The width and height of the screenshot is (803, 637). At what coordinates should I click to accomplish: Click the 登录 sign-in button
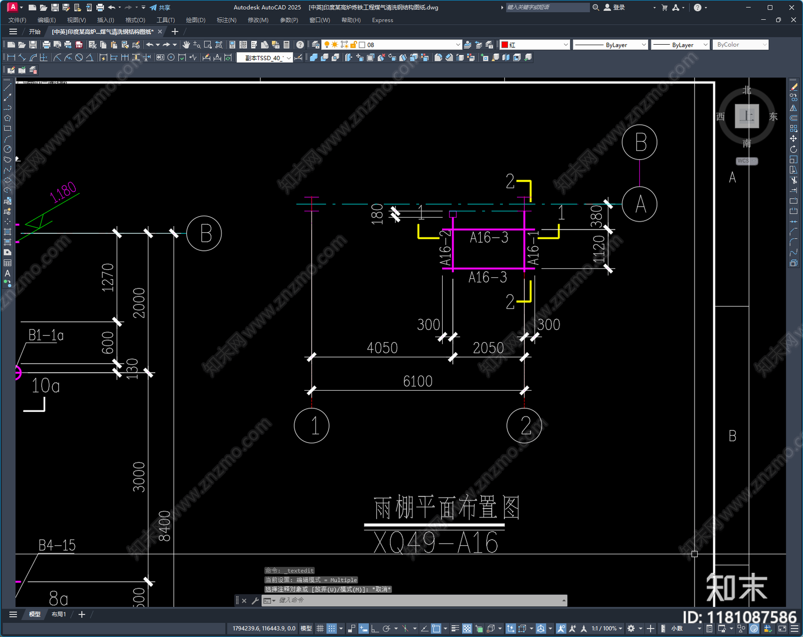click(x=614, y=8)
